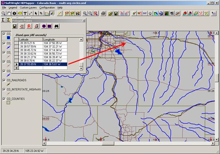The height and width of the screenshot is (154, 220).
Task: Select the yellow label callout tool
Action: [20, 13]
